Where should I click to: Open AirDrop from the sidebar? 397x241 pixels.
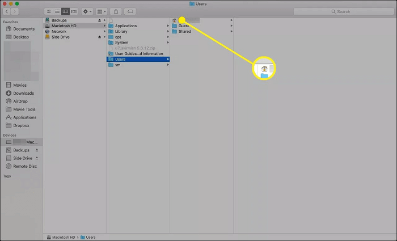(x=22, y=102)
